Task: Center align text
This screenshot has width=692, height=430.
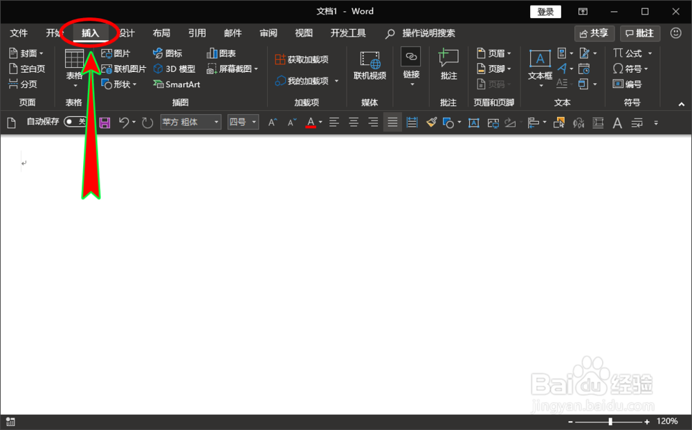Action: coord(354,123)
